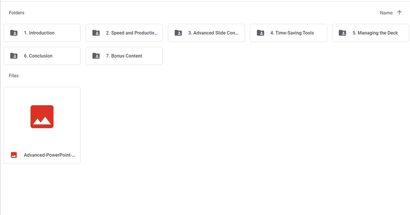Open the 1. Introduction folder
This screenshot has width=410, height=215.
42,33
